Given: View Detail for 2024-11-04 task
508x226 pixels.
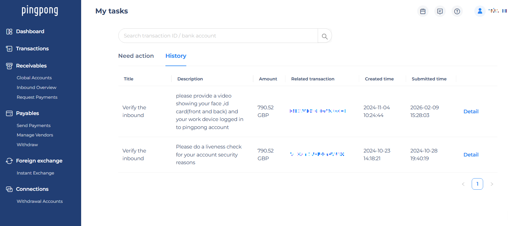Looking at the screenshot, I should [x=471, y=112].
